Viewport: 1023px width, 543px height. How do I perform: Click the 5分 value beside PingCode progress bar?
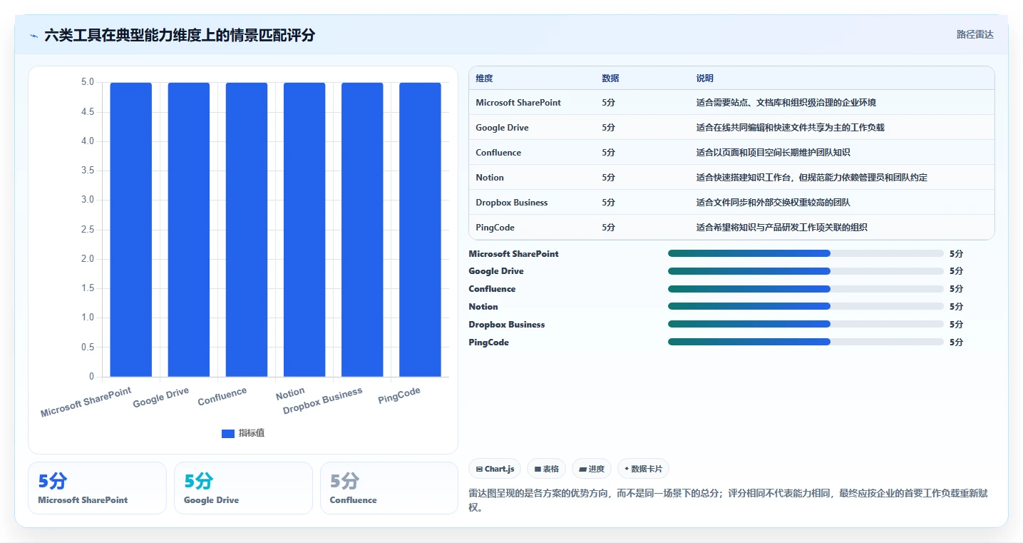click(956, 342)
